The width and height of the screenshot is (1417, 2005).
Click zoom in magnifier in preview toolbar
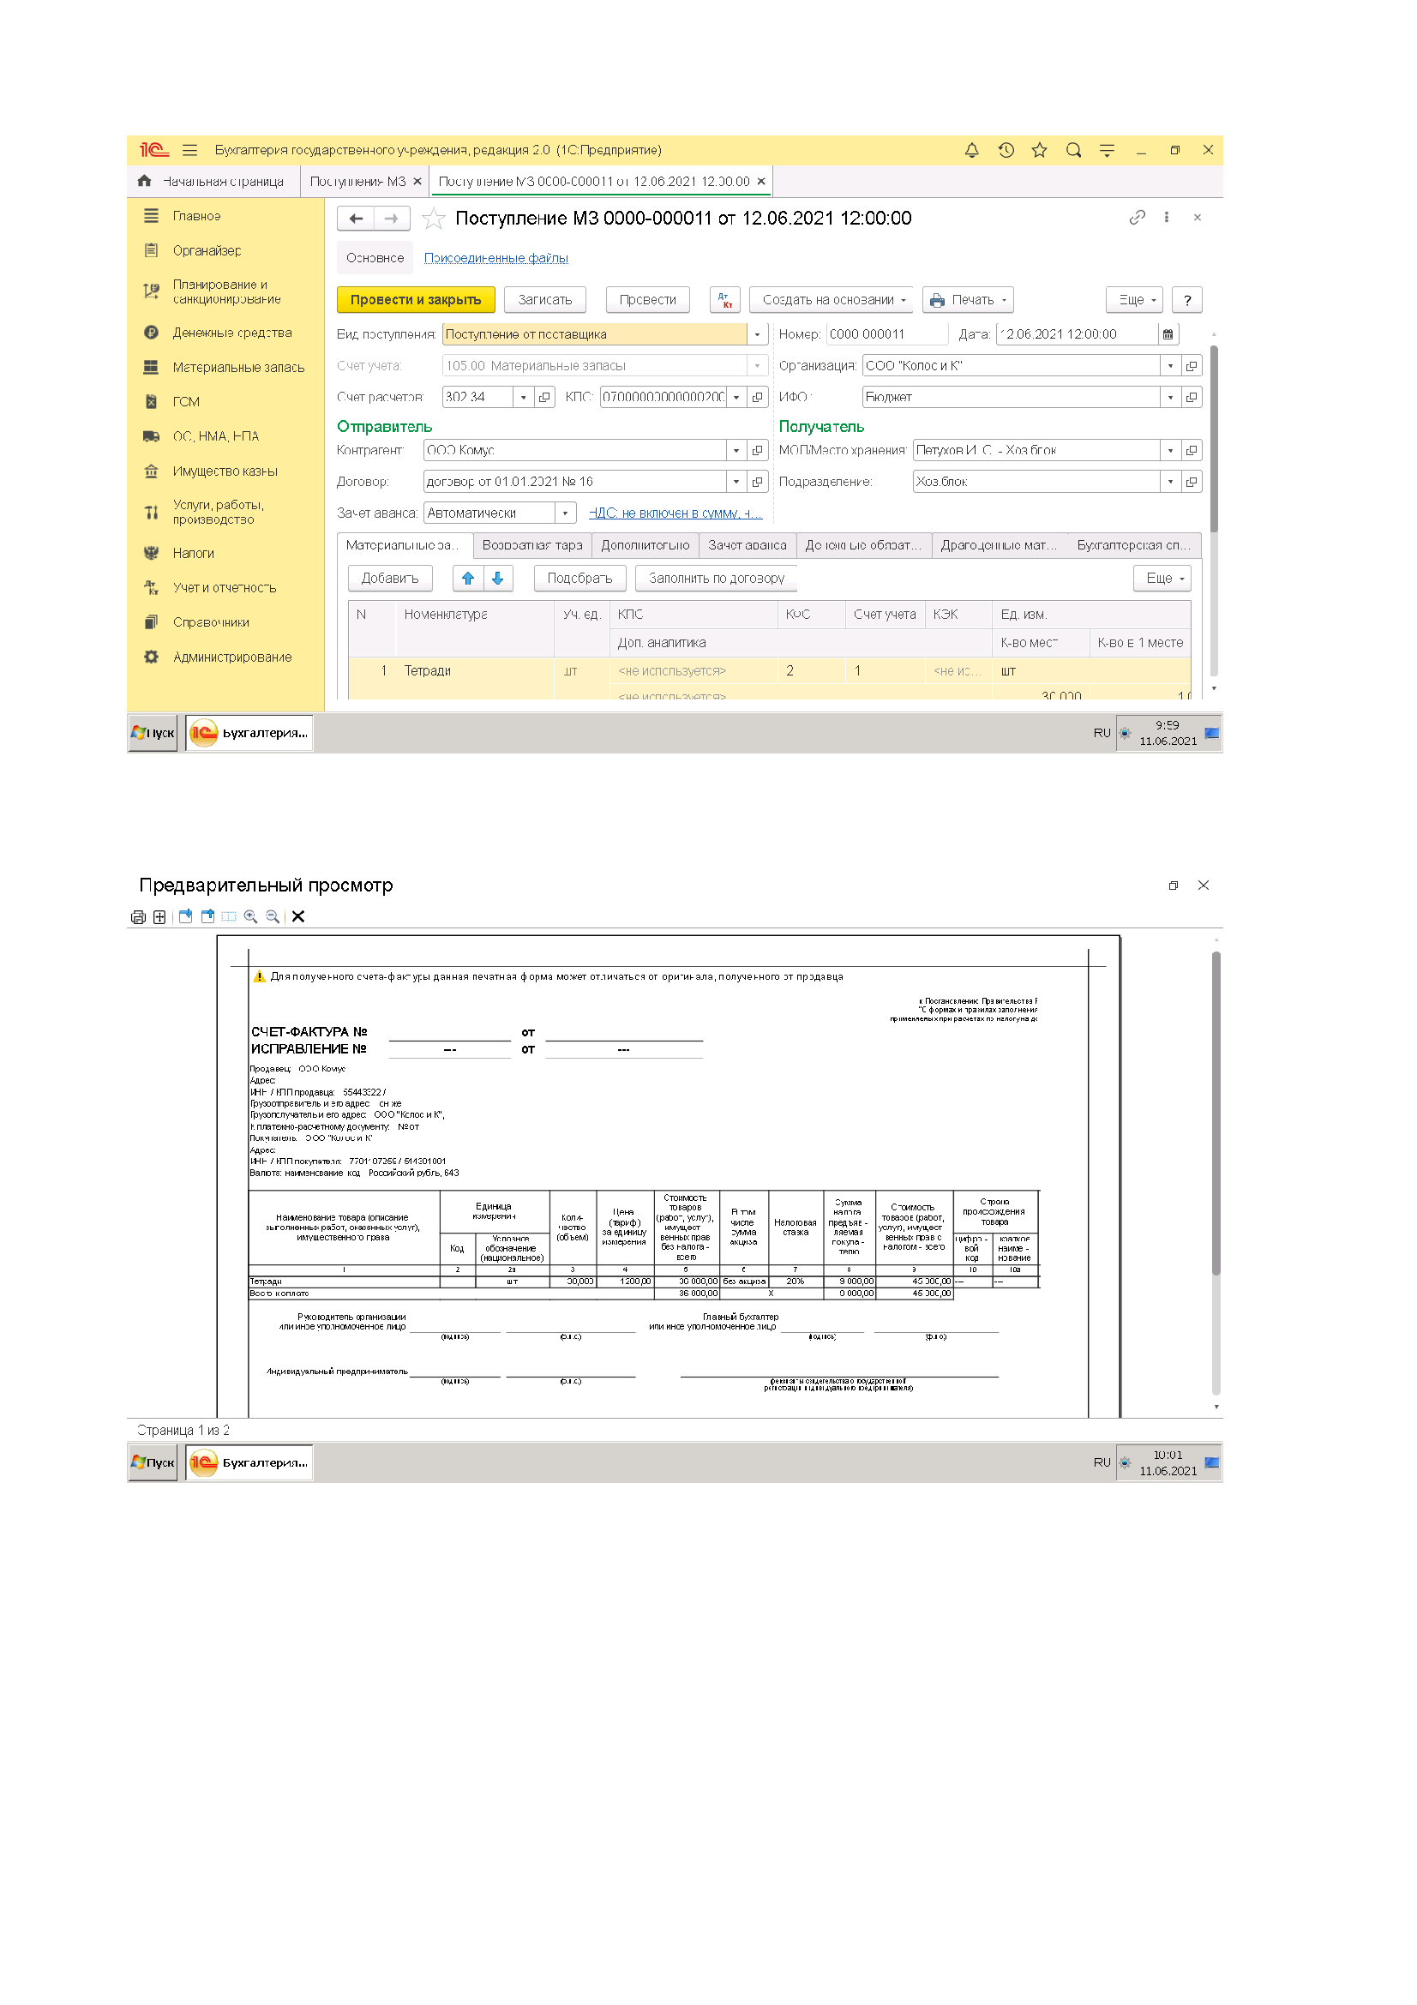point(250,916)
